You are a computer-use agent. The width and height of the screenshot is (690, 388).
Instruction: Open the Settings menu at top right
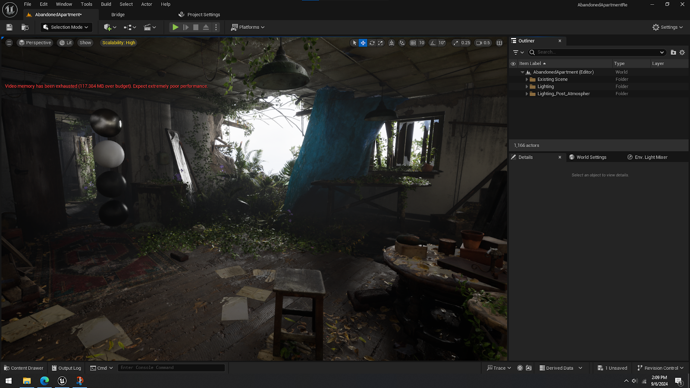668,27
